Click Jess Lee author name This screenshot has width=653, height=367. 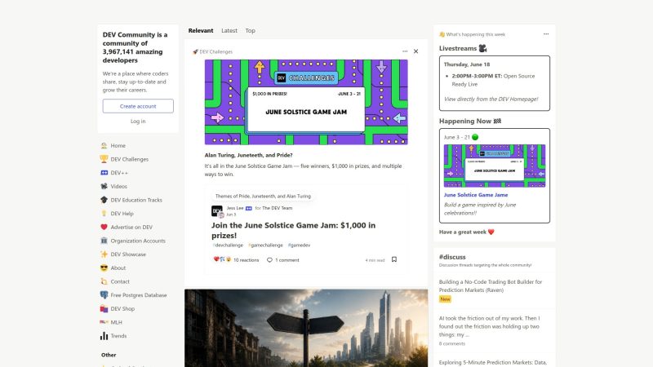235,208
